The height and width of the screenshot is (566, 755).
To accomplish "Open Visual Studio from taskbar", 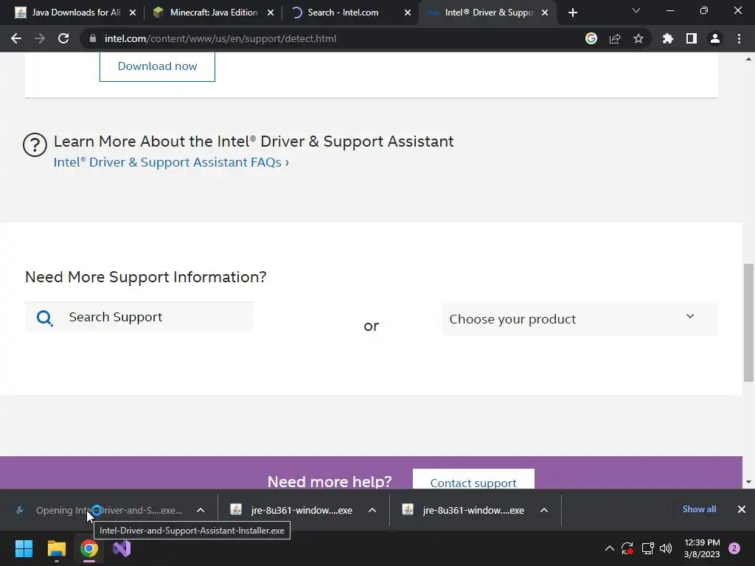I will (122, 548).
